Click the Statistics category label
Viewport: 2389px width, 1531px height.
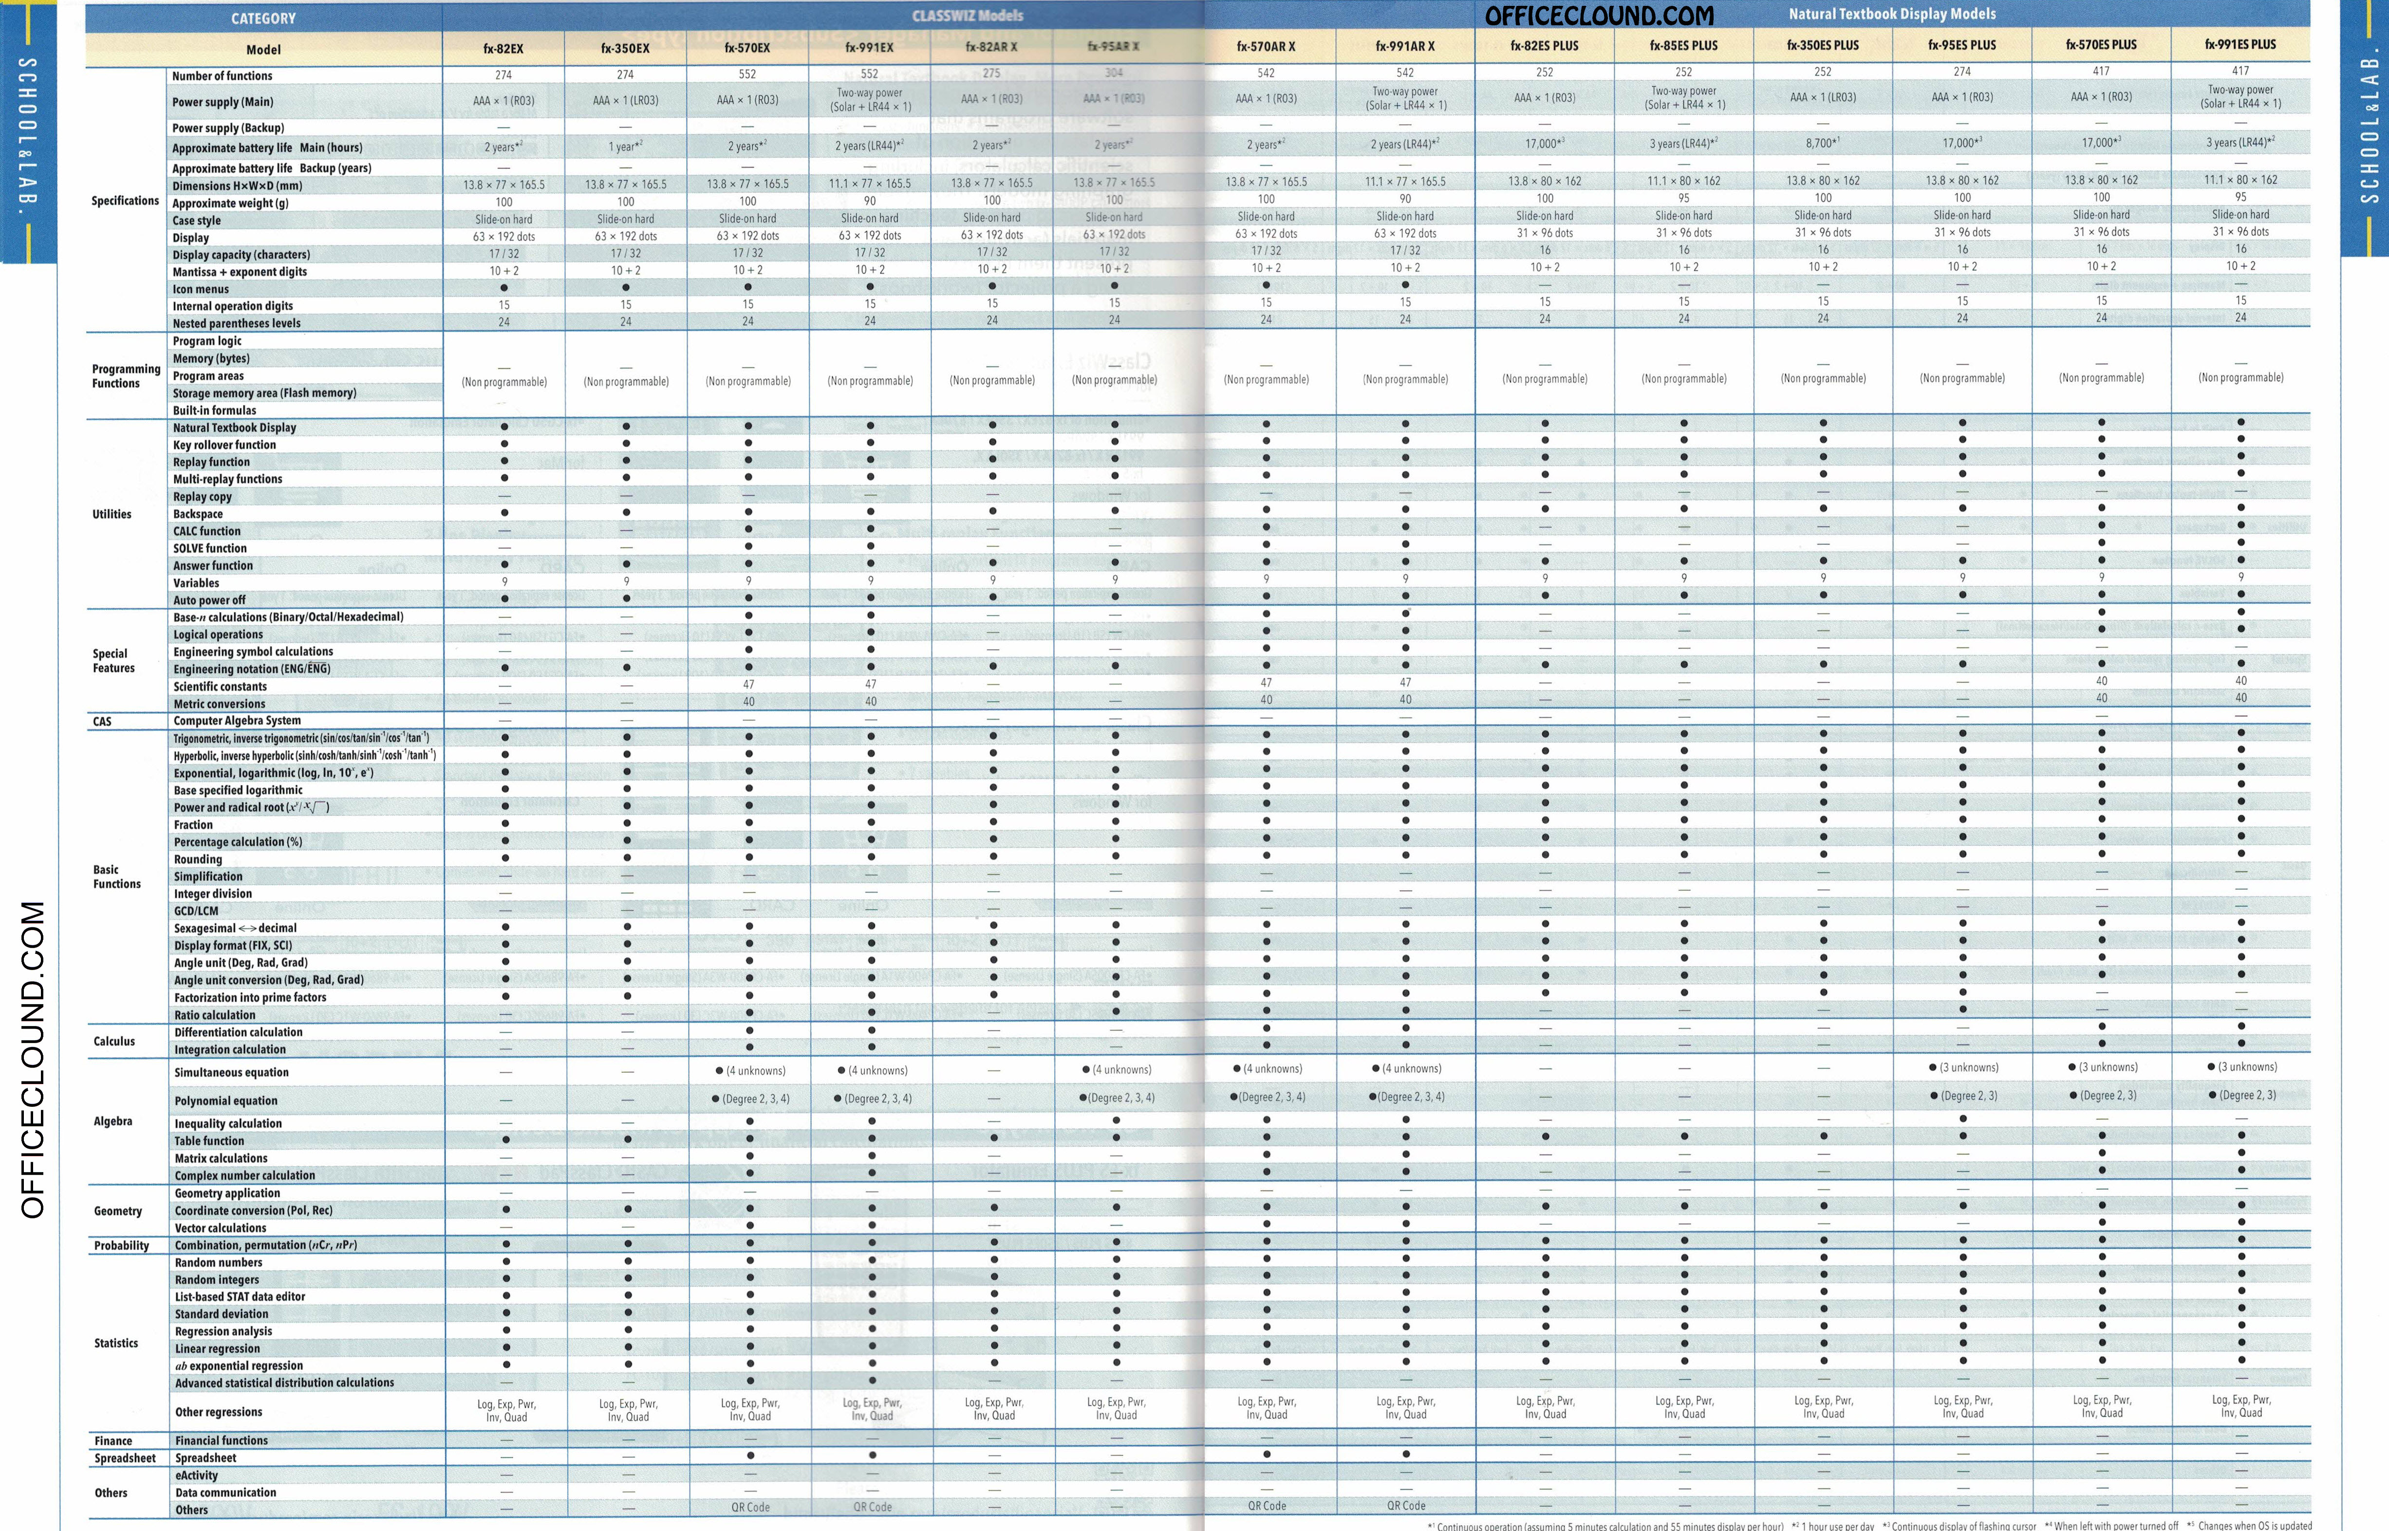coord(115,1343)
